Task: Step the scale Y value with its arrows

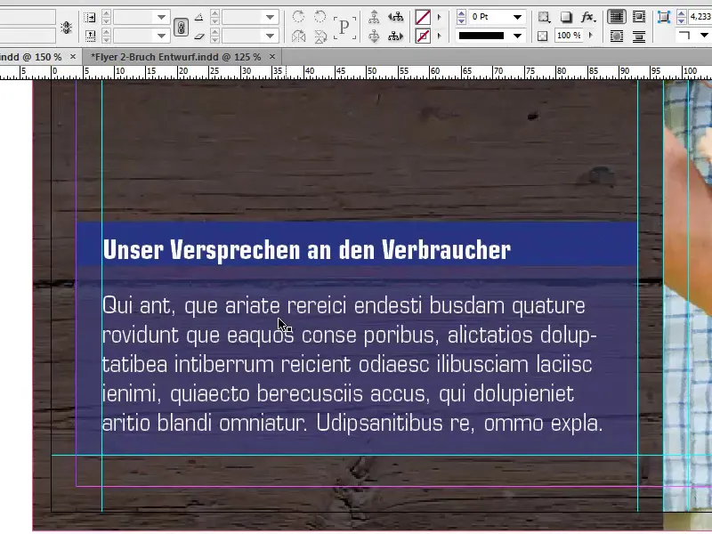Action: 106,36
